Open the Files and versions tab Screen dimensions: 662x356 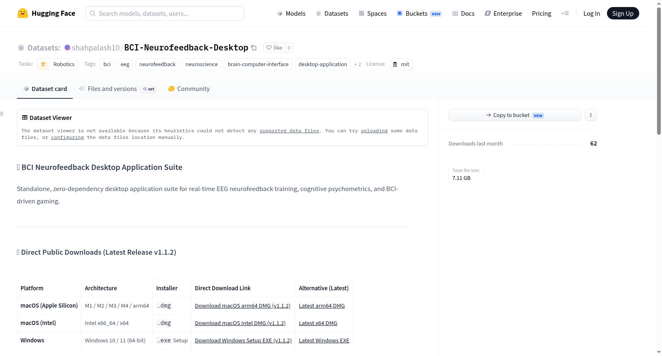click(x=118, y=88)
